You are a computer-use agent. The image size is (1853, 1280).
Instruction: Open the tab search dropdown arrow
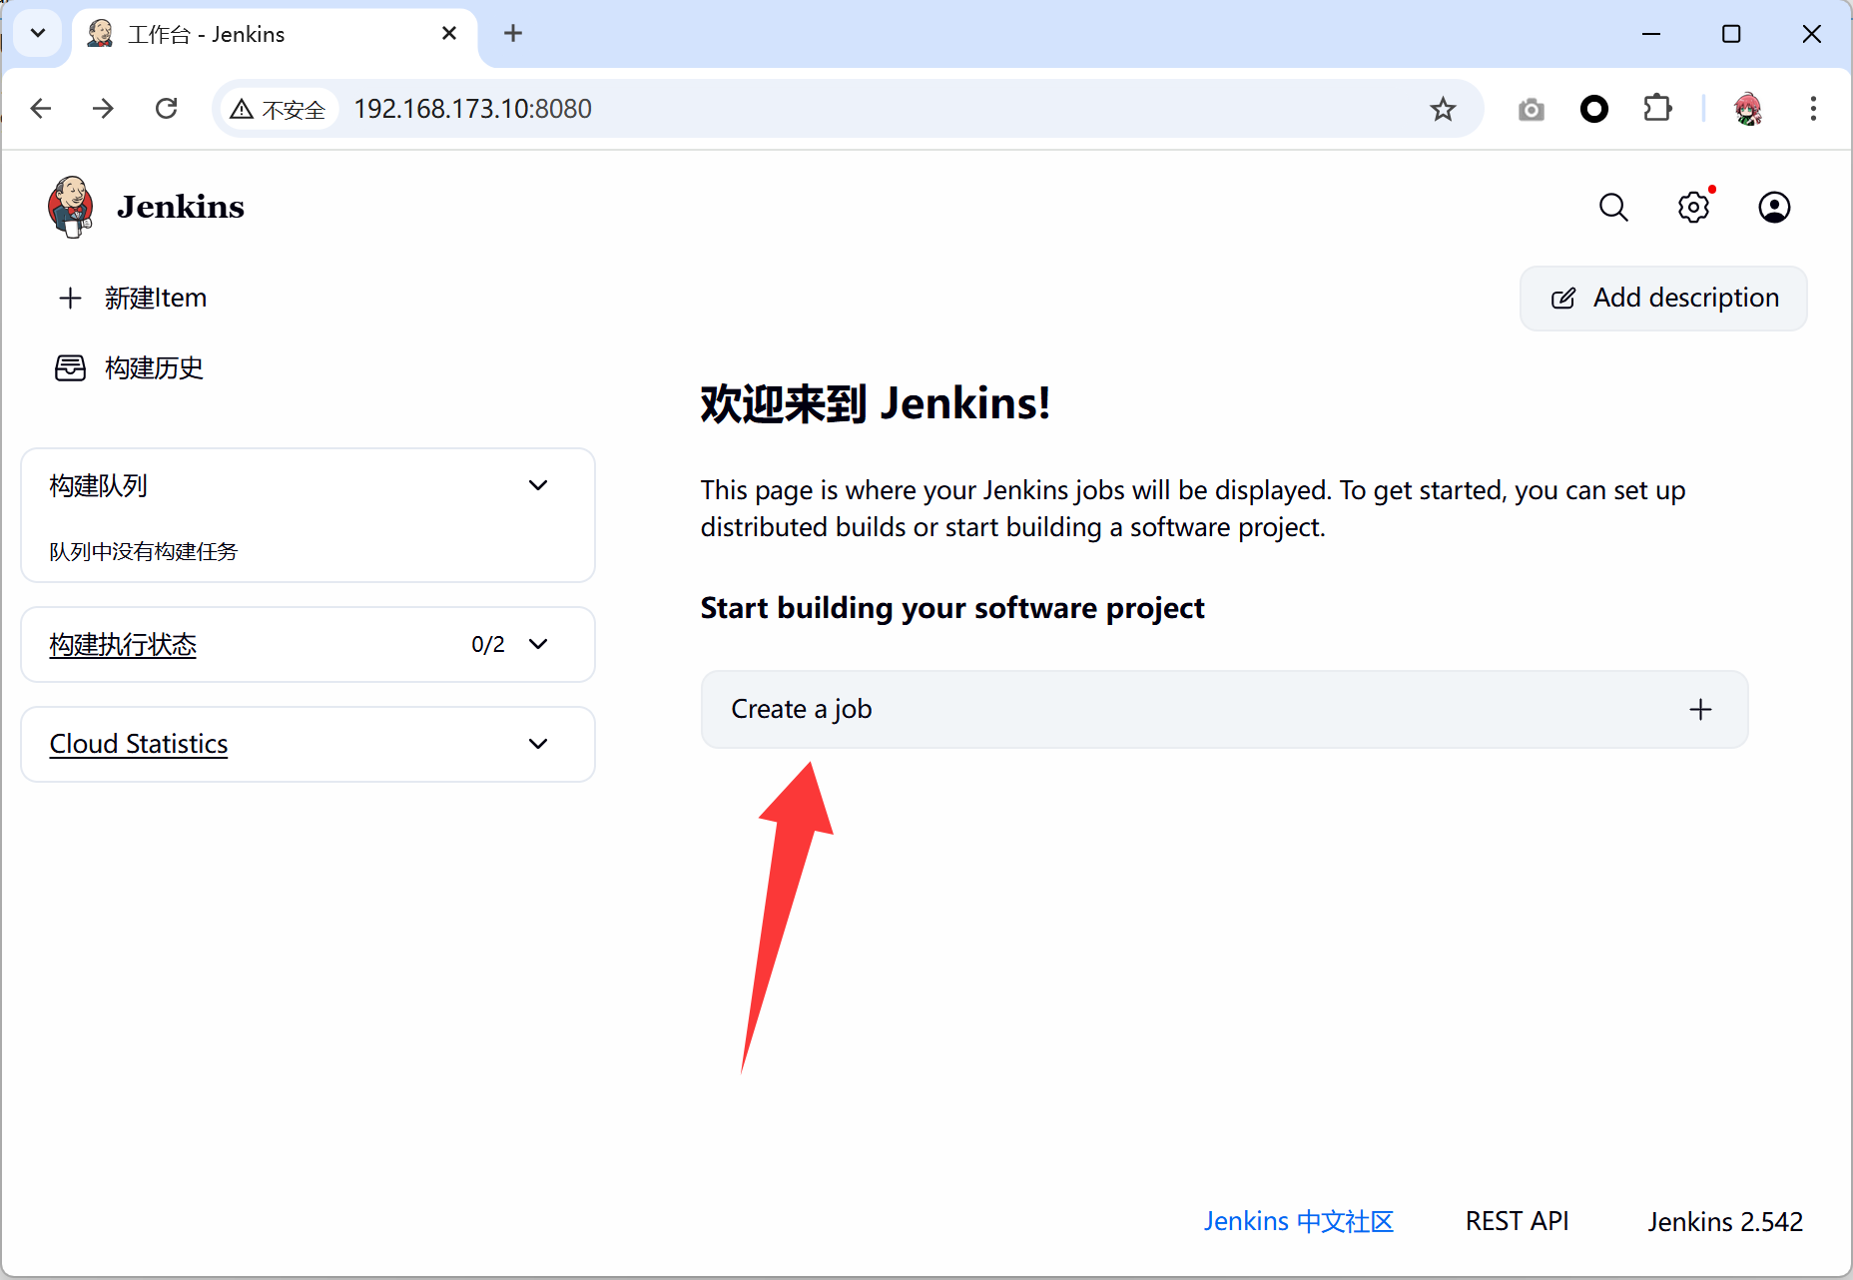pos(38,34)
